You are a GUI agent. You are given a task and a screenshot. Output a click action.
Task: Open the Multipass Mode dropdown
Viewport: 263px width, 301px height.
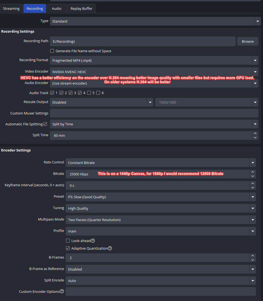[x=161, y=220]
